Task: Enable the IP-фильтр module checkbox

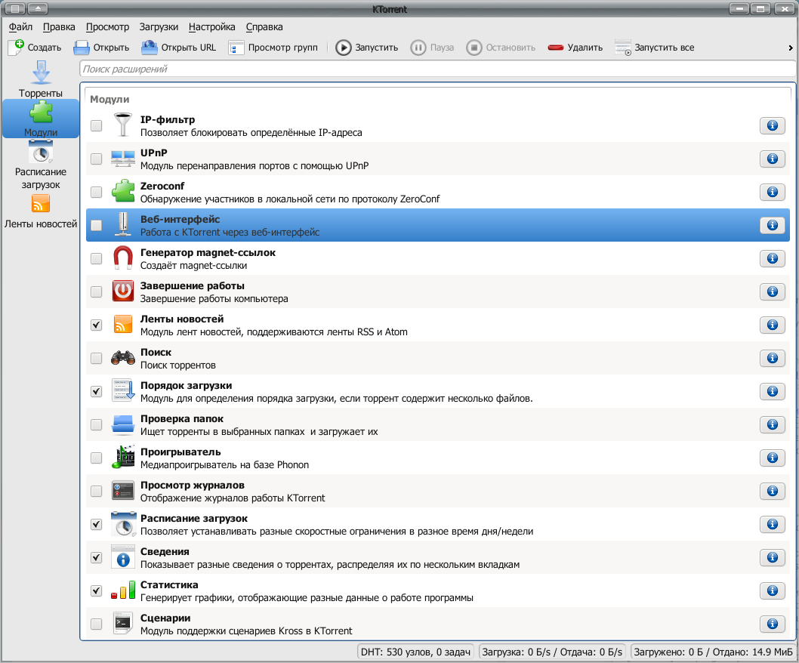Action: pyautogui.click(x=97, y=126)
